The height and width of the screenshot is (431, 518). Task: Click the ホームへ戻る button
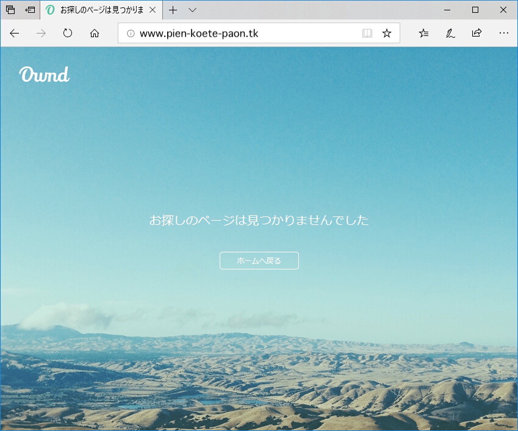pos(259,261)
